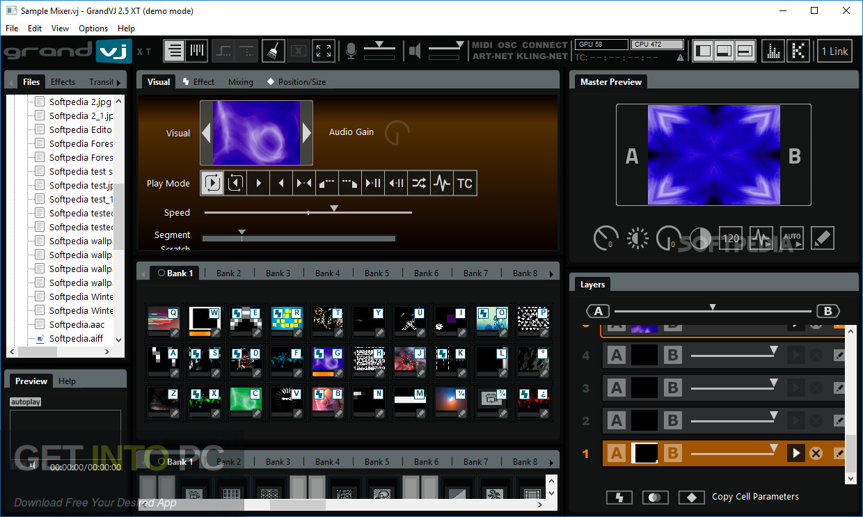Select audio waveform driven play mode

click(x=442, y=184)
